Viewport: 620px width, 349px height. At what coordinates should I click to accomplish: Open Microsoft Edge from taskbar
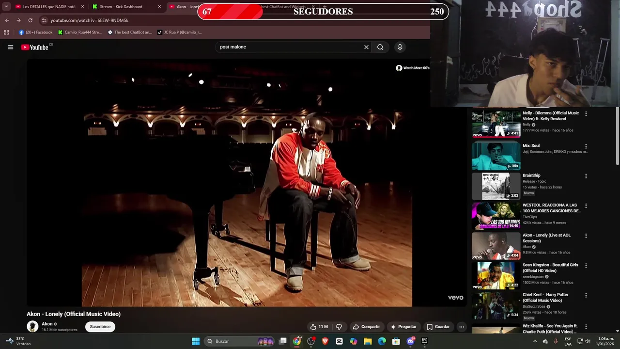(x=382, y=341)
